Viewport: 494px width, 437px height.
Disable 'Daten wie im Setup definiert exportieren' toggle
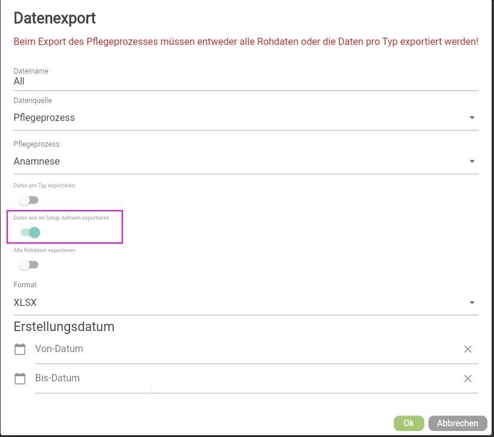tap(30, 232)
